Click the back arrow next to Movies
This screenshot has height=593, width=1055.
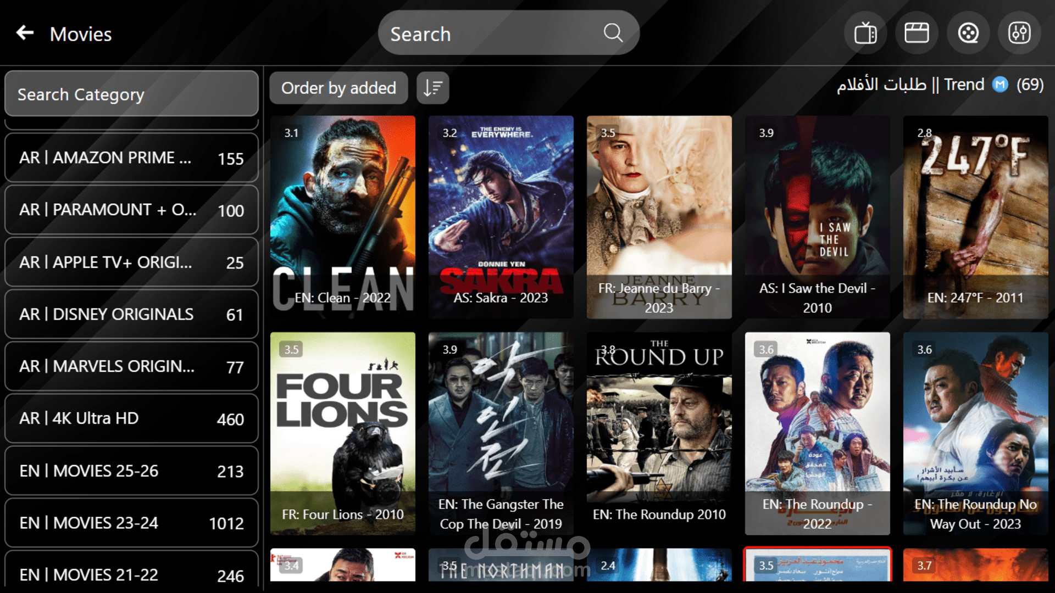[25, 33]
